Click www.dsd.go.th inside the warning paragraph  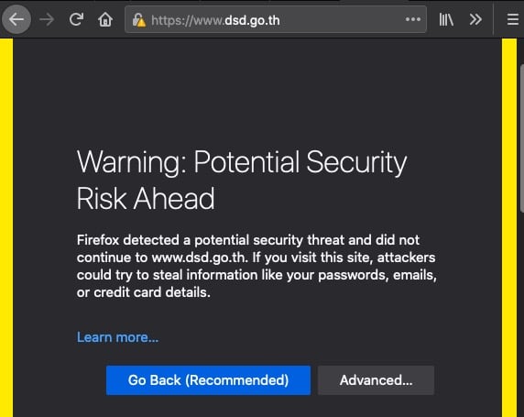(x=200, y=258)
